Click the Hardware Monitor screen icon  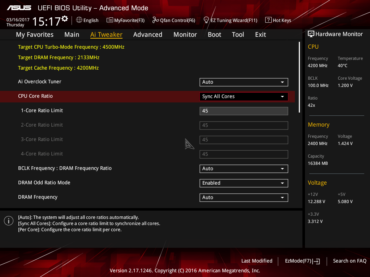click(x=311, y=34)
